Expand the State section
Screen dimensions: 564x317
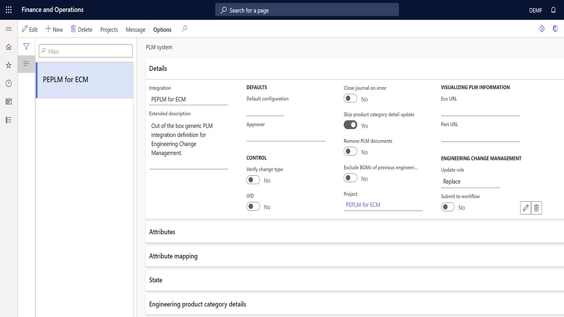(355, 280)
